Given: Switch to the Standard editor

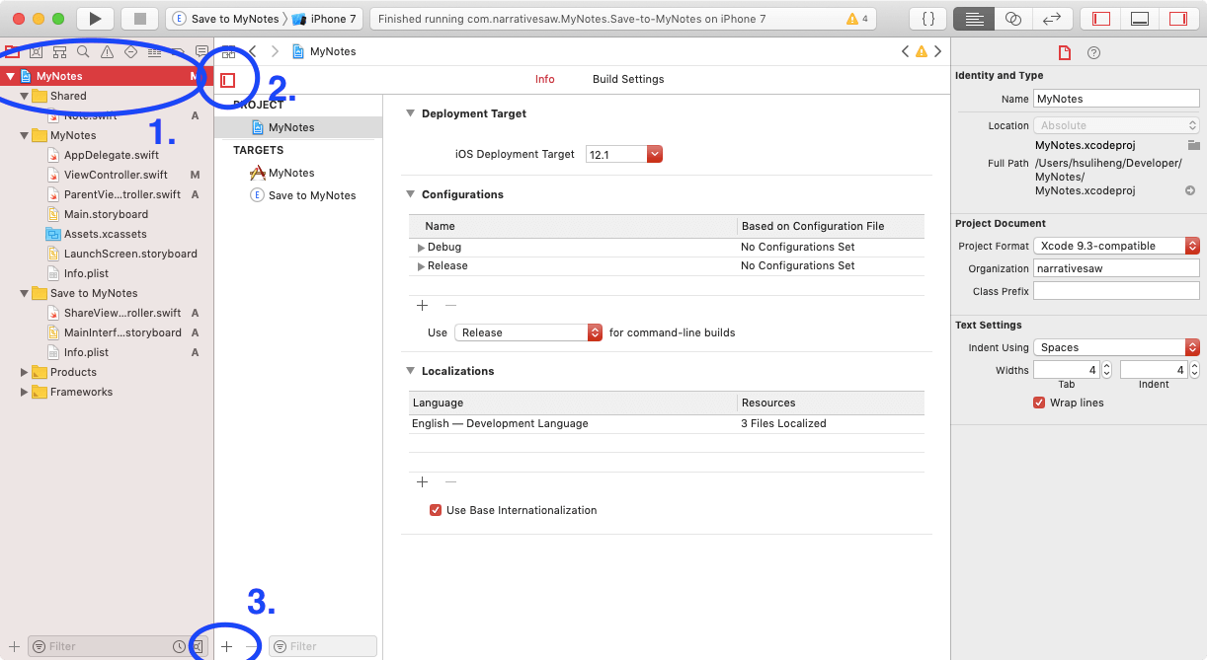Looking at the screenshot, I should click(974, 19).
